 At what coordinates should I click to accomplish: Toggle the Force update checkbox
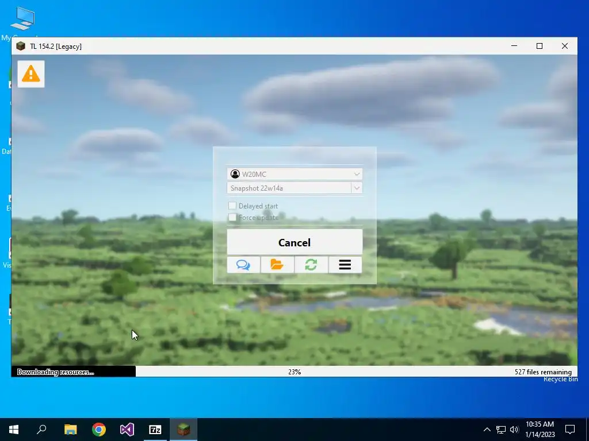(x=232, y=217)
